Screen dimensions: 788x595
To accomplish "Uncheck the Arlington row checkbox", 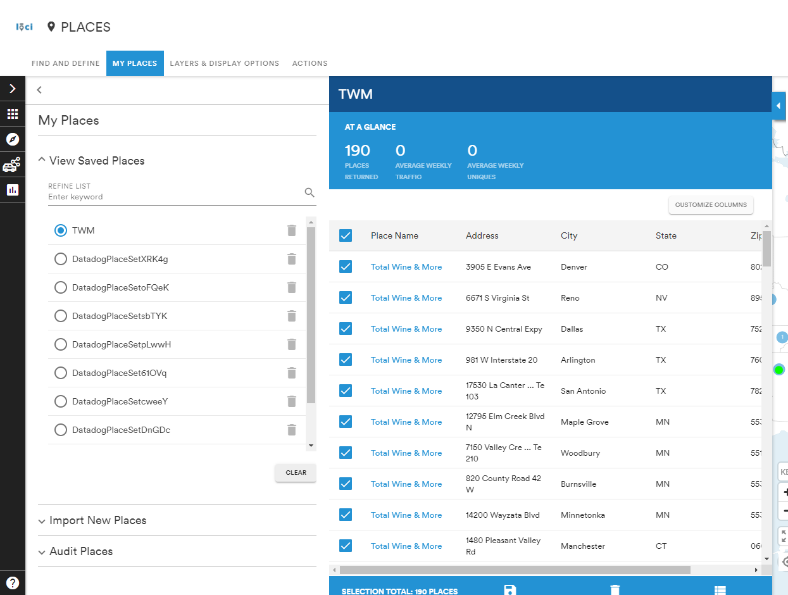I will 346,360.
